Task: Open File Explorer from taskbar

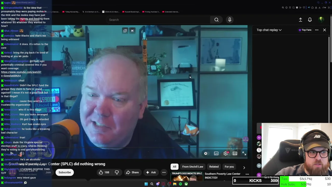Action: point(175,184)
